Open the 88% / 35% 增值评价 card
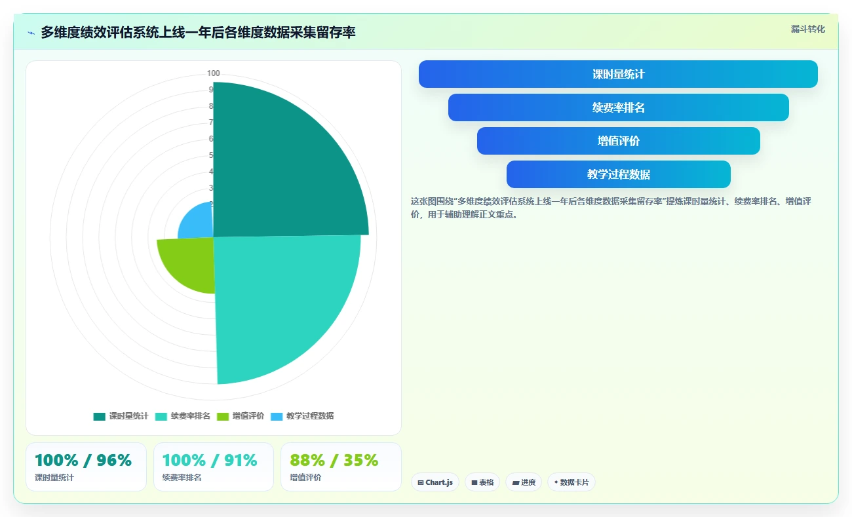 341,467
